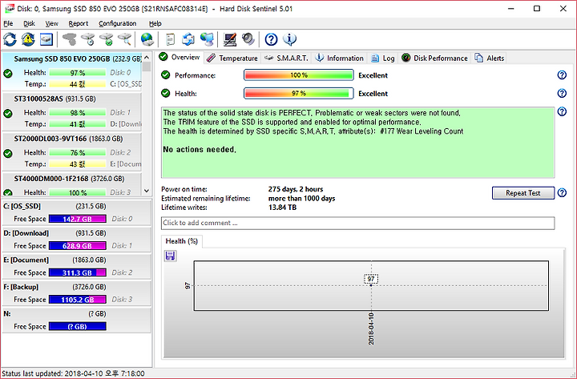Open the Disk menu
This screenshot has width=577, height=379.
[x=29, y=23]
